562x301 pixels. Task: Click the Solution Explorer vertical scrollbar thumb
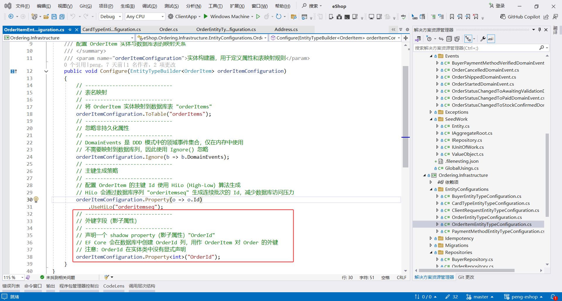coord(547,175)
